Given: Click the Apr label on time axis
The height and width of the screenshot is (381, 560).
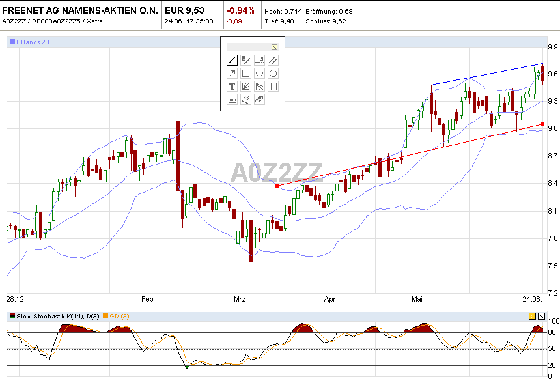Looking at the screenshot, I should (x=329, y=299).
